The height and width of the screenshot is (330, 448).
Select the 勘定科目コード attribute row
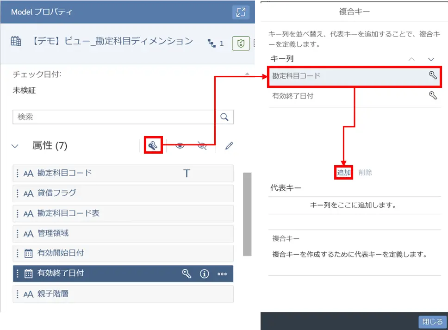point(123,173)
